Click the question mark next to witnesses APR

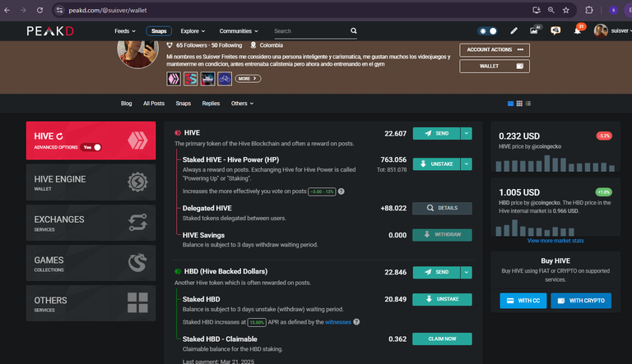356,322
